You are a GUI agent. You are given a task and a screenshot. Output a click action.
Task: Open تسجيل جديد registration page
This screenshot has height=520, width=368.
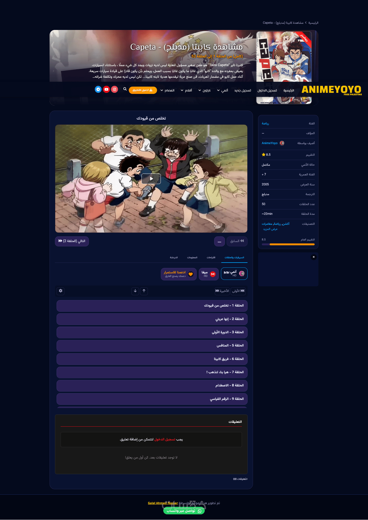tap(243, 90)
